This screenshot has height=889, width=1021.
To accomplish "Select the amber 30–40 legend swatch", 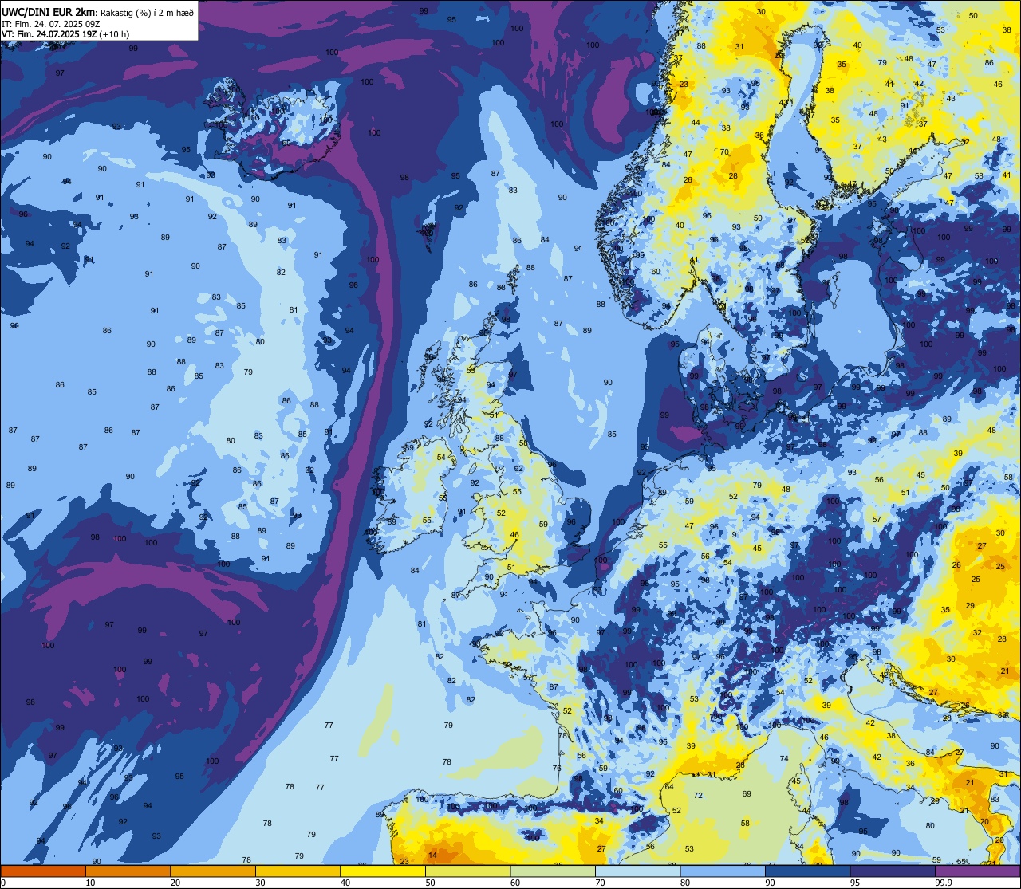I will tap(298, 871).
